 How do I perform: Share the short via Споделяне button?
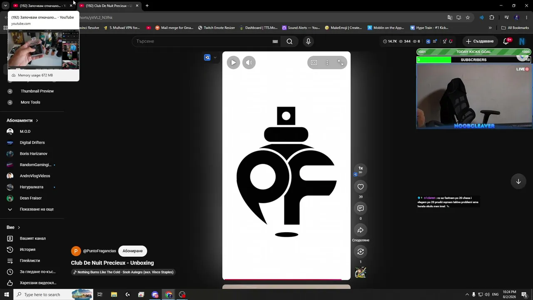pos(361,230)
